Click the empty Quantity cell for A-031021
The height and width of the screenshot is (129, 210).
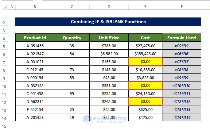point(72,62)
